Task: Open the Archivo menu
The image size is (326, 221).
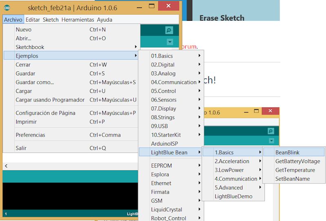Action: (x=13, y=20)
